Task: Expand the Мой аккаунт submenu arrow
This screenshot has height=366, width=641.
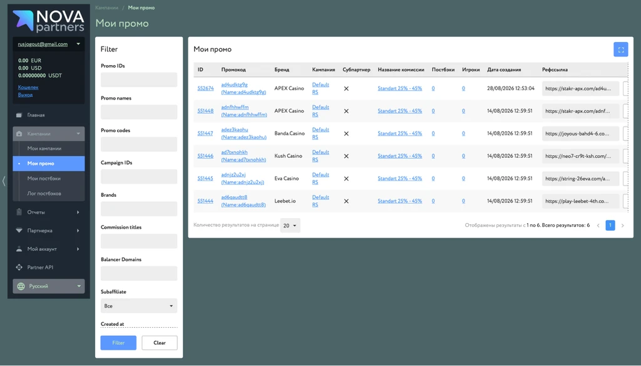Action: pos(78,249)
